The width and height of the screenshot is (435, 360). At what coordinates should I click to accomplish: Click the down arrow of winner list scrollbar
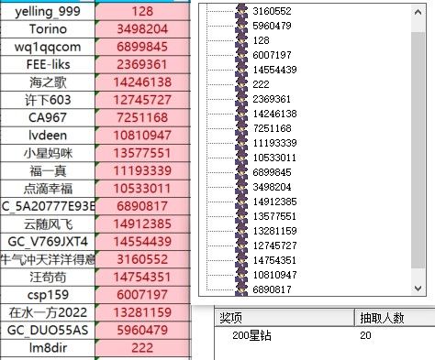tap(418, 288)
